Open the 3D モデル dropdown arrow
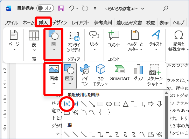 (x=106, y=84)
